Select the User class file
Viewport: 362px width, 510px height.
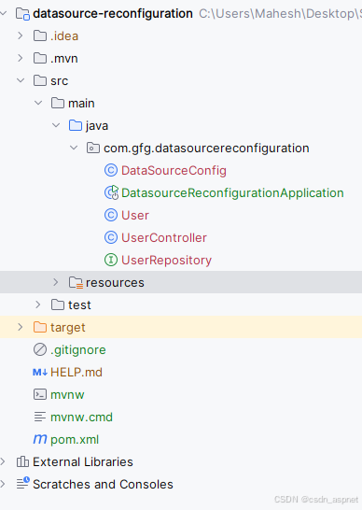pos(135,216)
